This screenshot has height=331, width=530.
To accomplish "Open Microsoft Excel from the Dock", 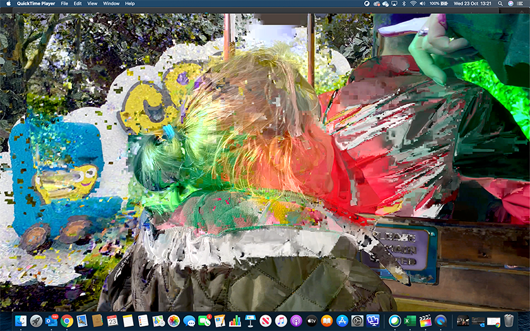I will click(410, 320).
